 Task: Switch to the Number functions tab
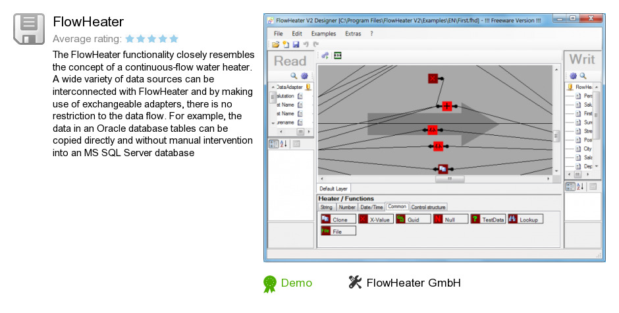click(x=347, y=207)
